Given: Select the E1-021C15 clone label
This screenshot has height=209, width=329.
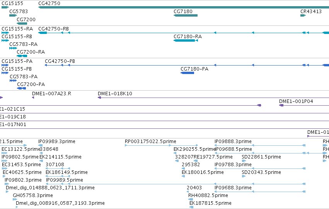Looking at the screenshot, I should click(x=13, y=109).
